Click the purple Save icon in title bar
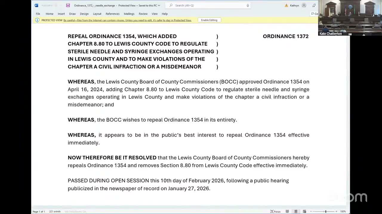382x214 pixels. 68,5
